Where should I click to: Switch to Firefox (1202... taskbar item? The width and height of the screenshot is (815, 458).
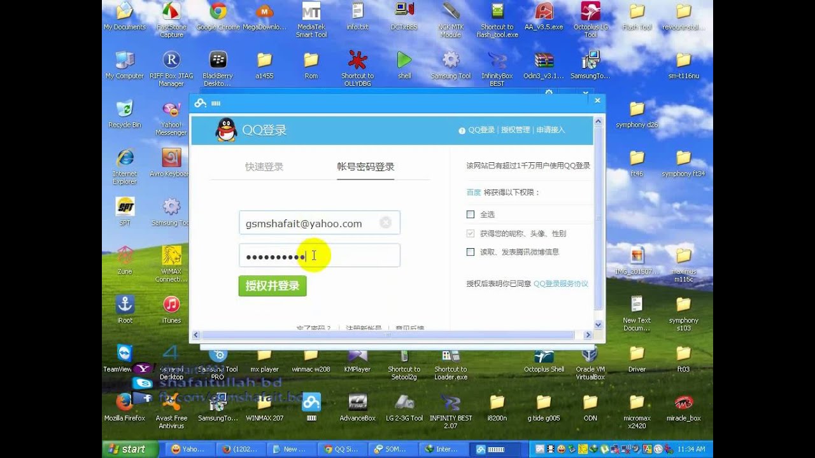click(x=240, y=449)
